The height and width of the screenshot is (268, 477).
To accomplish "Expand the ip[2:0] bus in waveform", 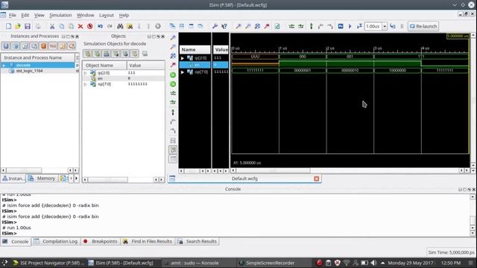I will [x=183, y=58].
